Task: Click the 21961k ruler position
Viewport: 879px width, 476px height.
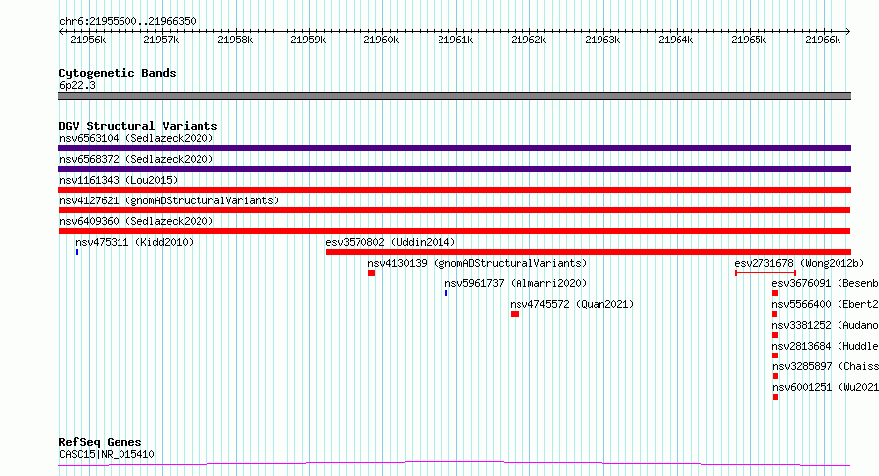Action: click(x=455, y=40)
